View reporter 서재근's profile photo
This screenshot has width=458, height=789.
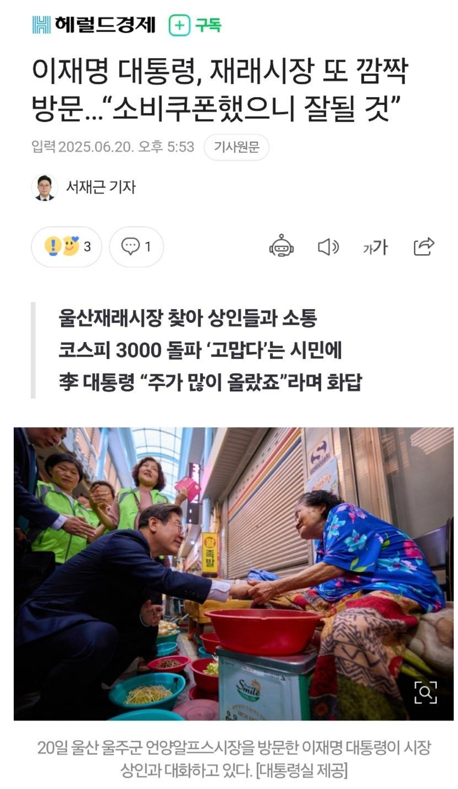pyautogui.click(x=45, y=187)
